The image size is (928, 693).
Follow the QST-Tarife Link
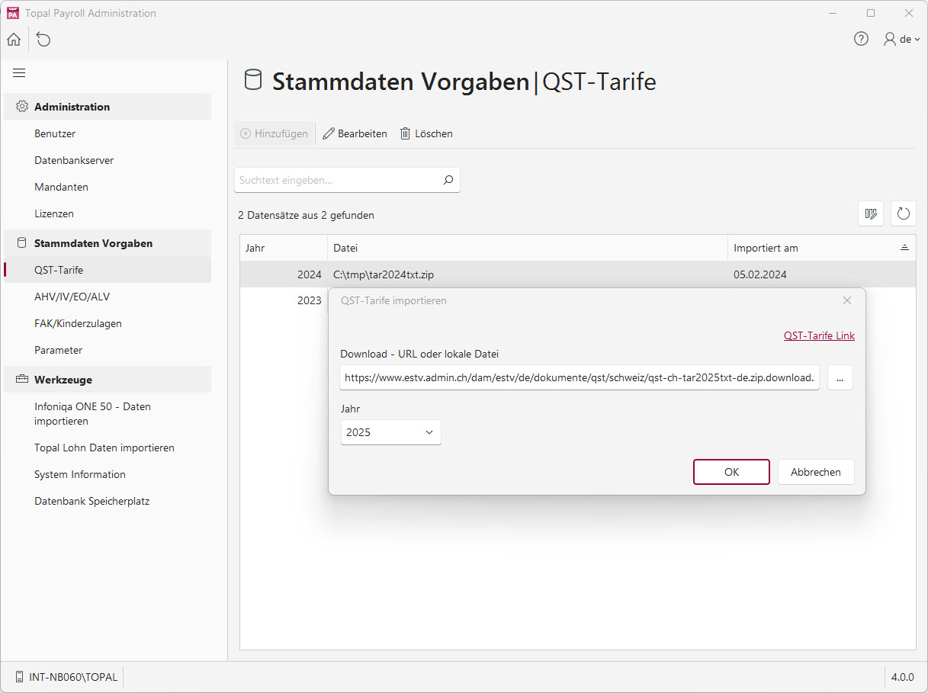tap(819, 335)
